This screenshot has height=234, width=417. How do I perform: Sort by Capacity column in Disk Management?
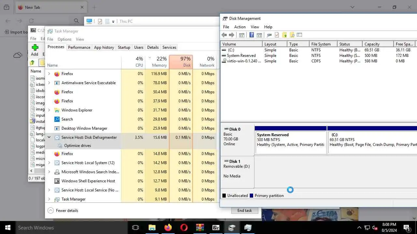pyautogui.click(x=378, y=44)
